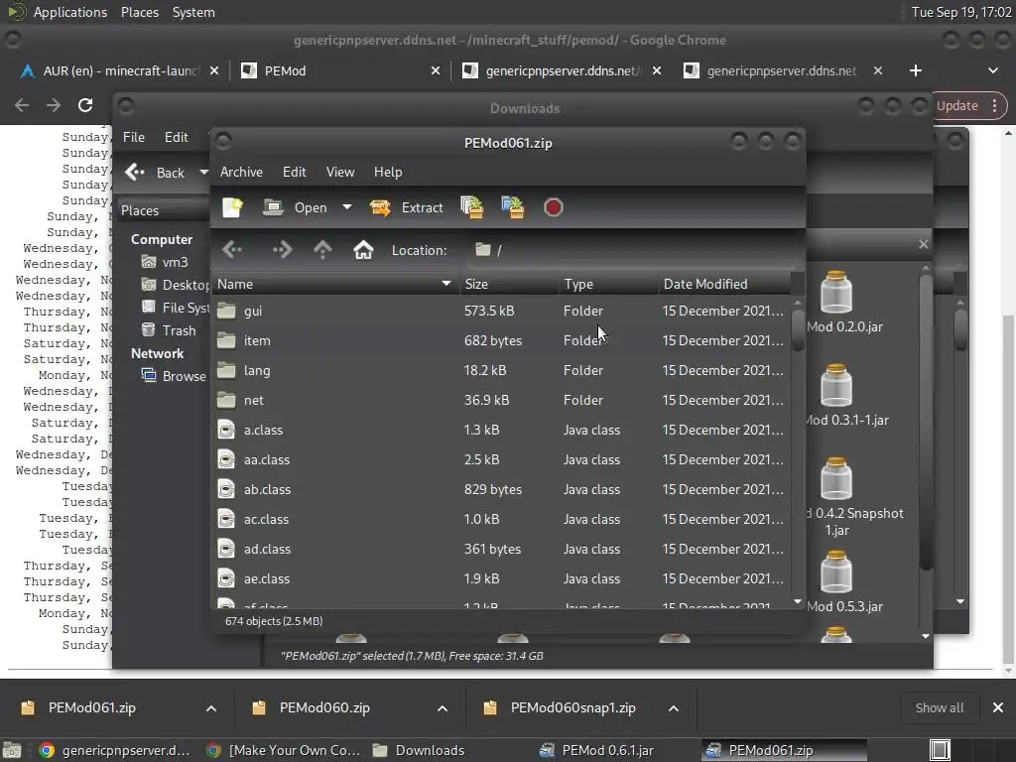Open the Archive menu
This screenshot has height=762, width=1016.
[x=241, y=172]
